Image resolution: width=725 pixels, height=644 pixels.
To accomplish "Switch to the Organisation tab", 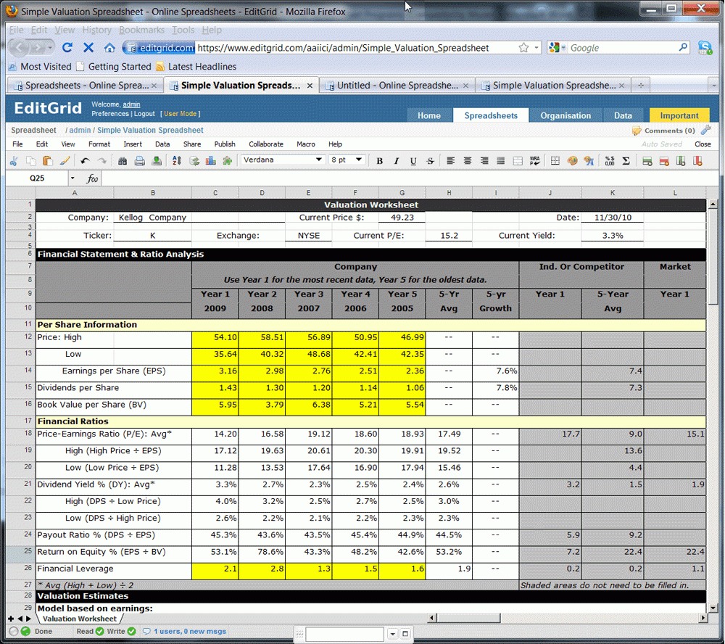I will (565, 115).
